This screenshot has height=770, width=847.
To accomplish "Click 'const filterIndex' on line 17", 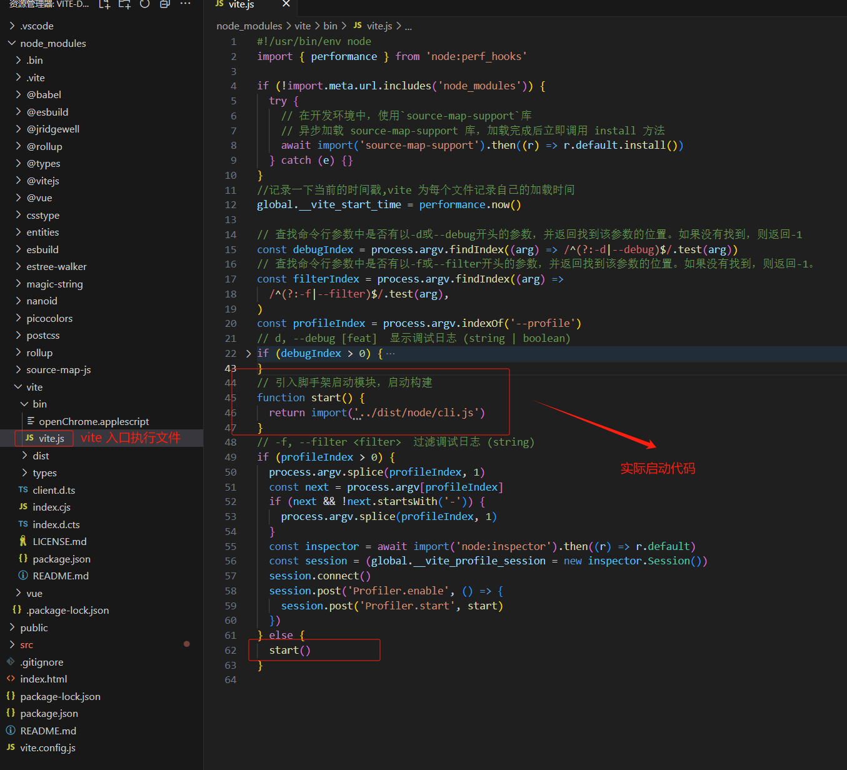I will [x=308, y=279].
